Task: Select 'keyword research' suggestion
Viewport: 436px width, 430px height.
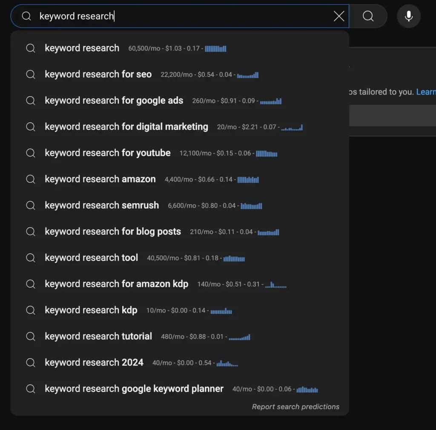Action: pyautogui.click(x=82, y=48)
